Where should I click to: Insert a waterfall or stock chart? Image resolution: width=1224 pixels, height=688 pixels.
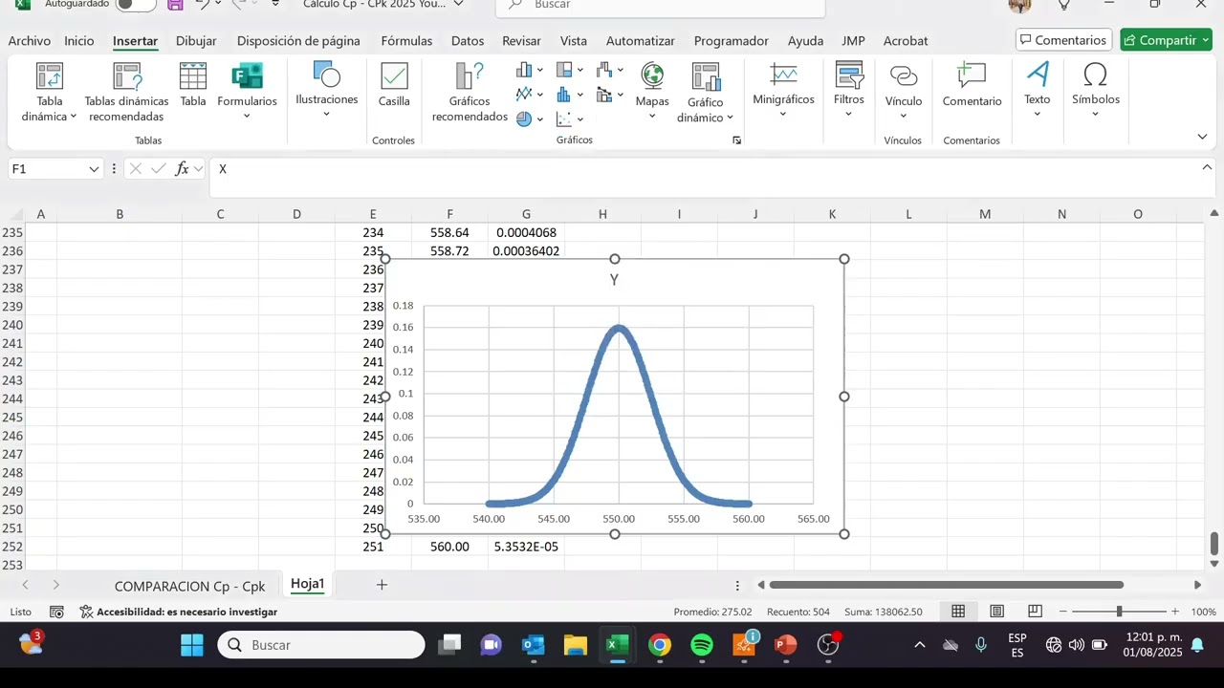tap(604, 70)
